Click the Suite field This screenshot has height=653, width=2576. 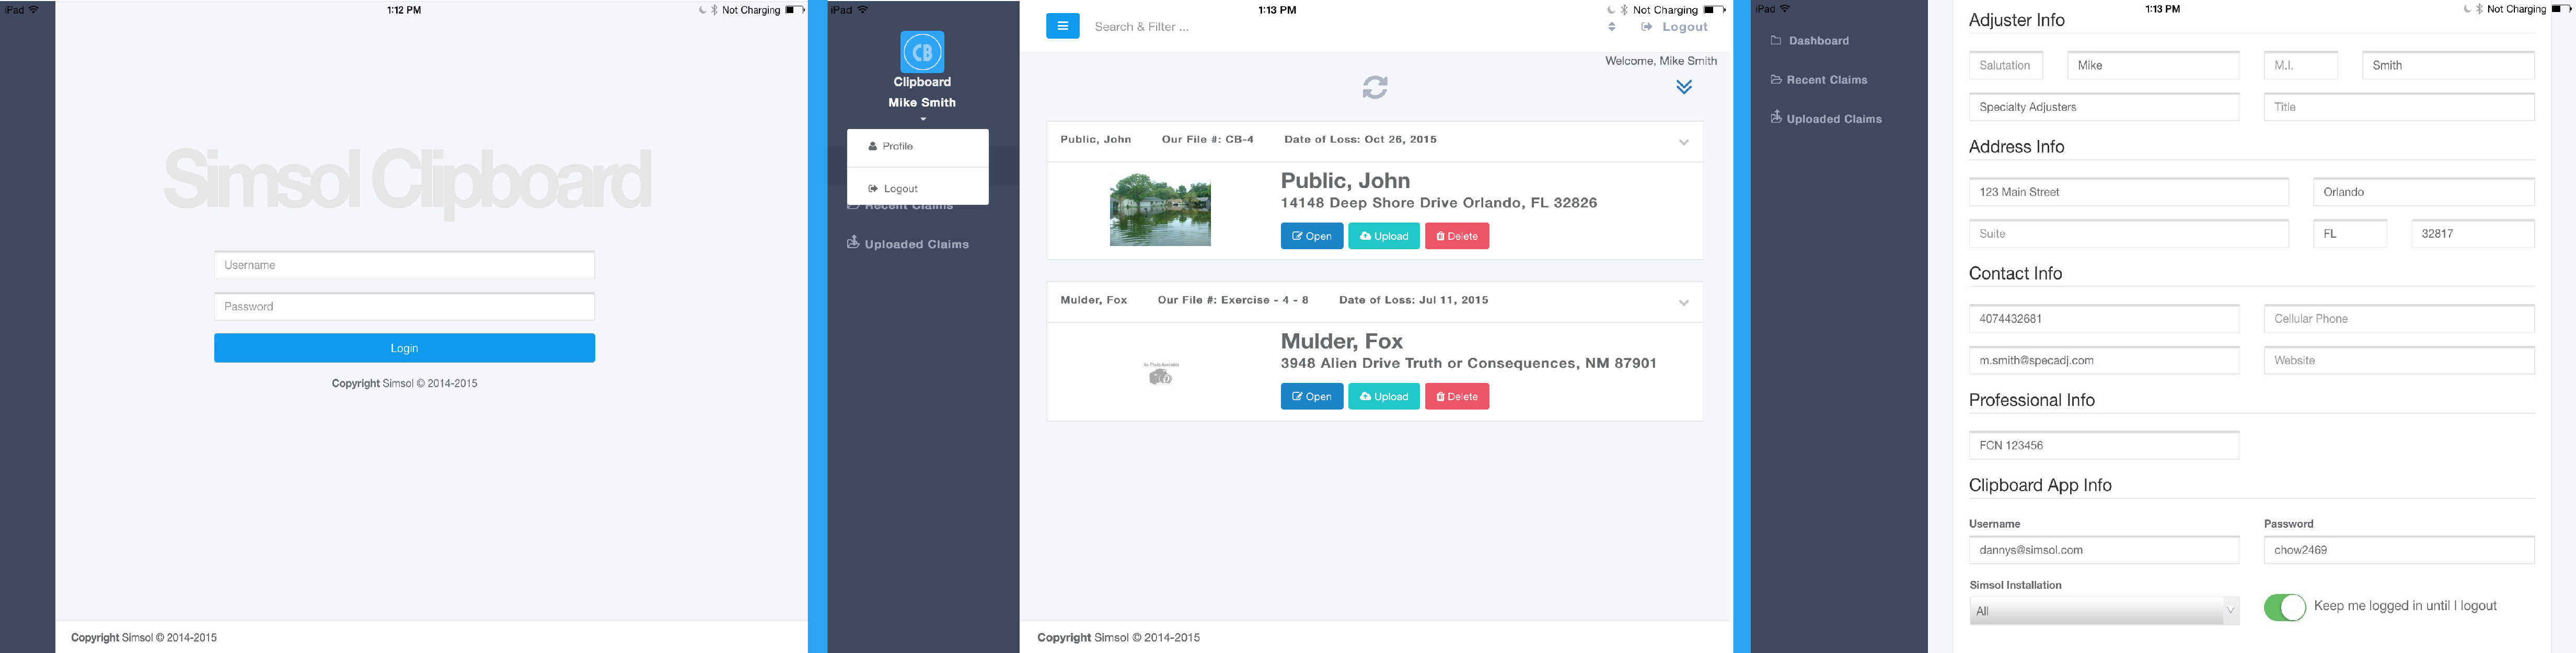point(2128,234)
